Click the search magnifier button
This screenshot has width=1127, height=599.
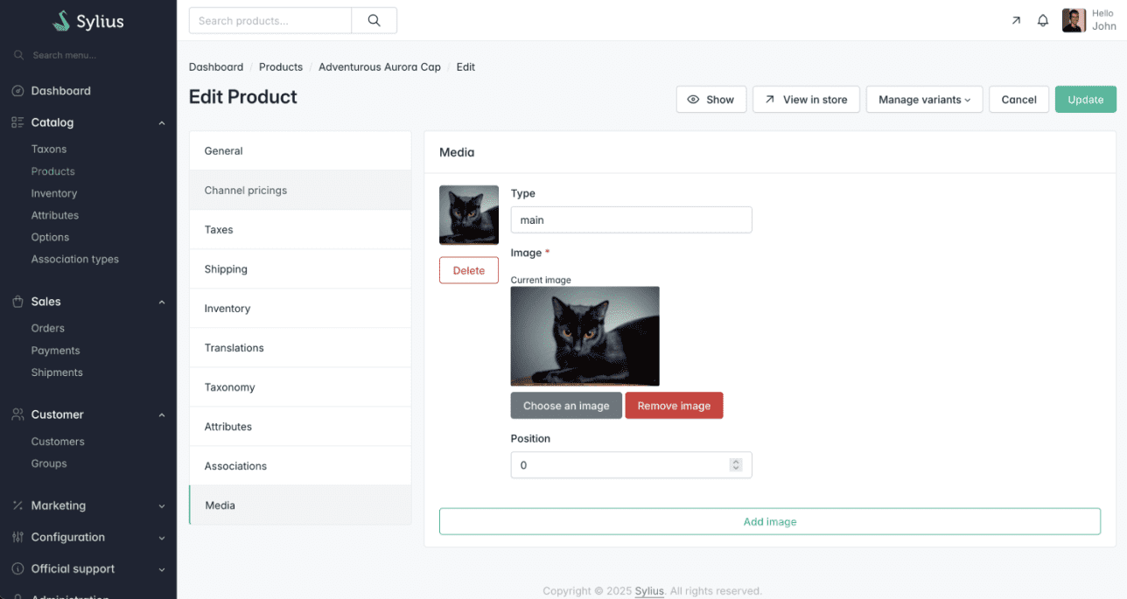pos(374,21)
